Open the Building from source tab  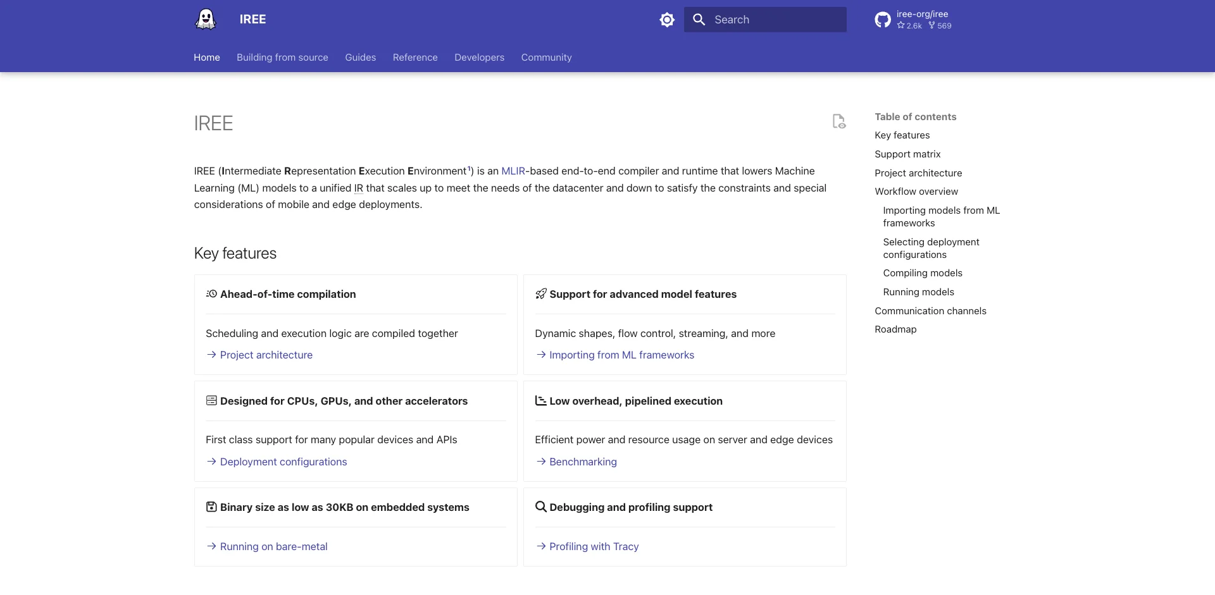pos(282,58)
